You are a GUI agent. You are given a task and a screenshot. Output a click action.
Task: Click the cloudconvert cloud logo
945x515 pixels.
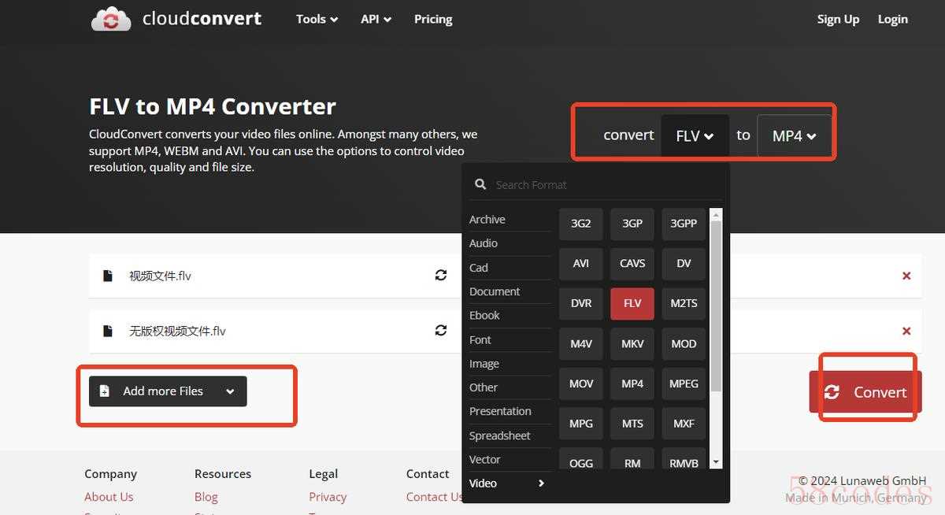tap(111, 19)
